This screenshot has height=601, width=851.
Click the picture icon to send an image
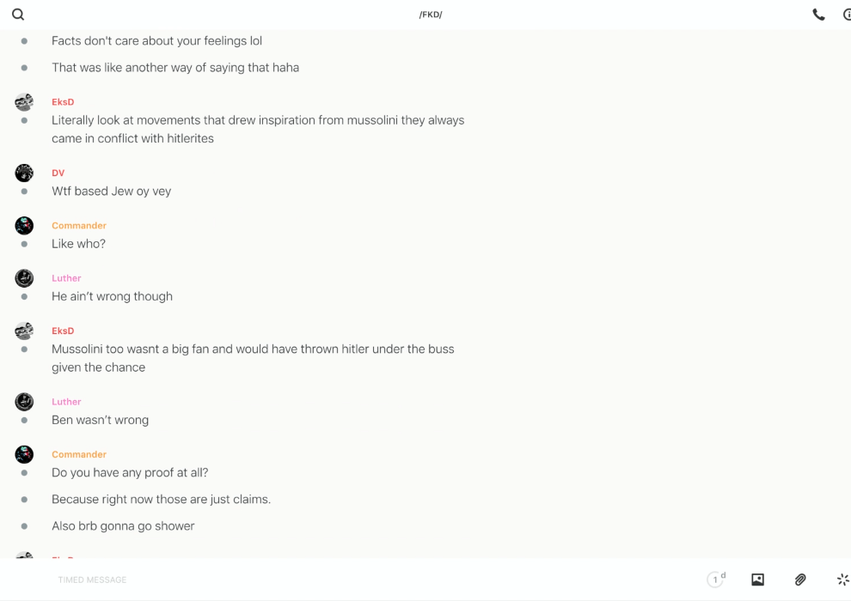click(757, 580)
